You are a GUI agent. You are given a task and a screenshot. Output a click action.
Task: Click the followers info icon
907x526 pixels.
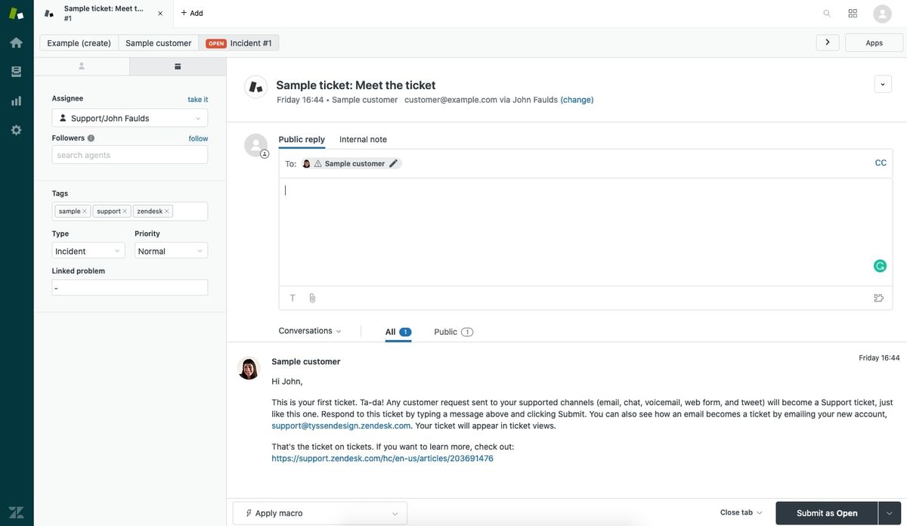point(91,138)
